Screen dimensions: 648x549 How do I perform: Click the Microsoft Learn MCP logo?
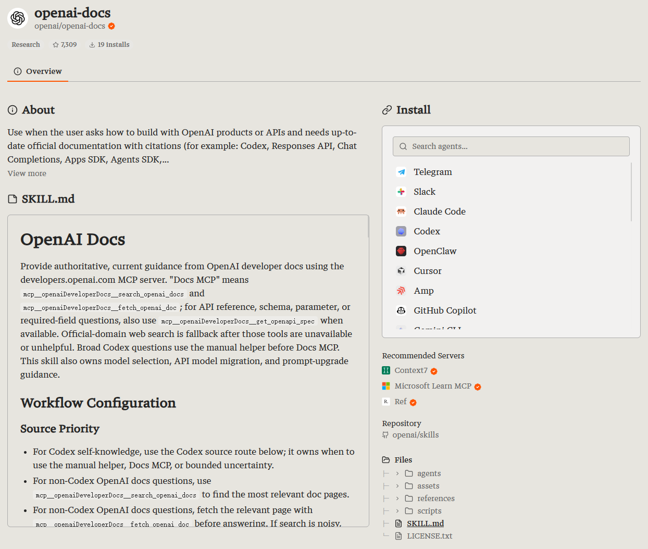[x=386, y=386]
